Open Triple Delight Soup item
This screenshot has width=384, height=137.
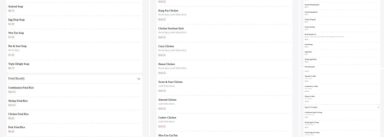pyautogui.click(x=74, y=66)
